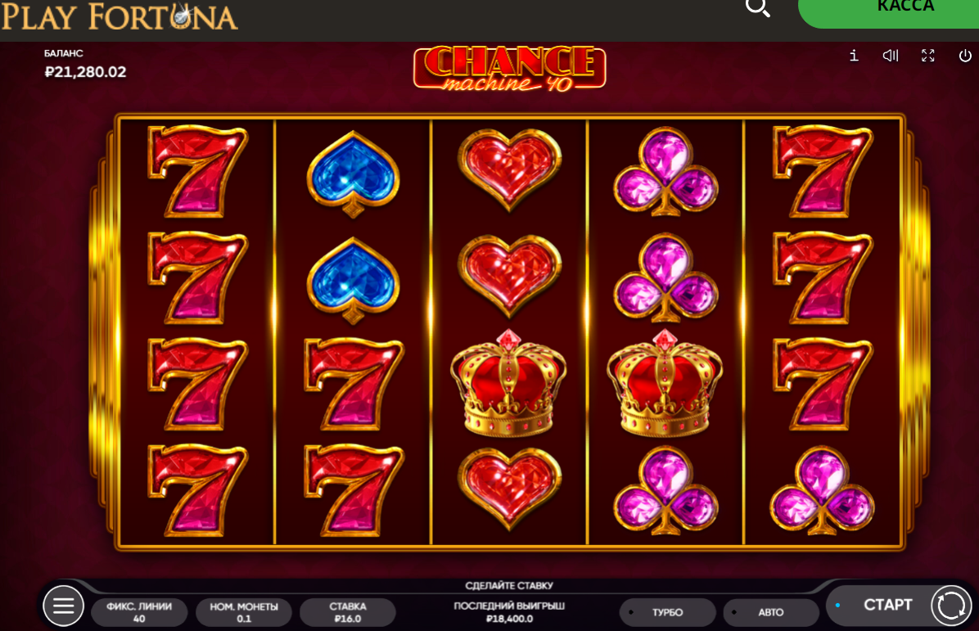Click the power exit icon

coord(964,56)
